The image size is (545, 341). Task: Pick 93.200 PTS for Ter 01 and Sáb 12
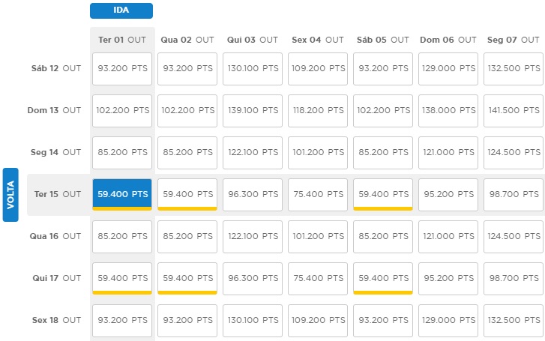click(121, 68)
